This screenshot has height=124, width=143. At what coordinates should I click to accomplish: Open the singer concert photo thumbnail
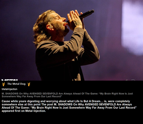click(71, 40)
